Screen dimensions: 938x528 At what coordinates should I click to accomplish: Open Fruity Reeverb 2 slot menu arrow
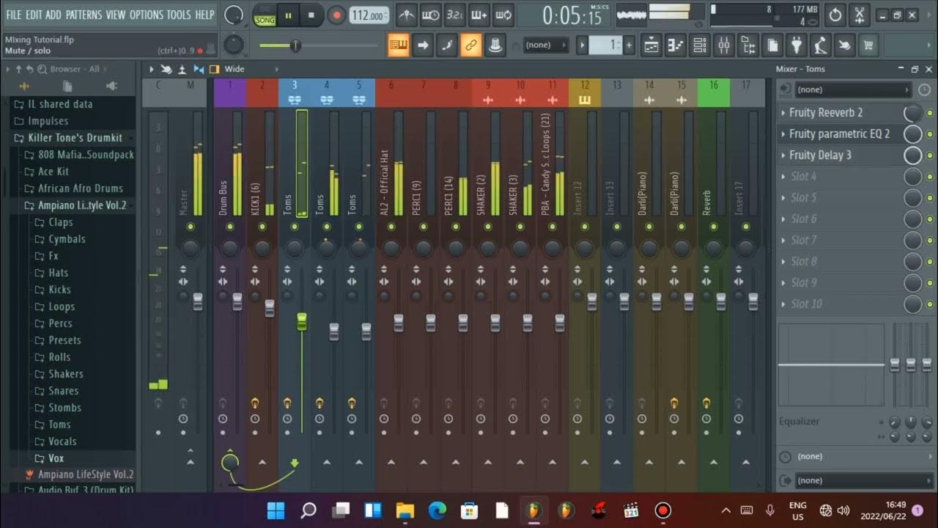(x=783, y=113)
